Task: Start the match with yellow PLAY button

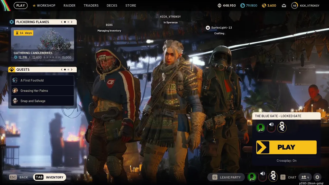Action: click(x=286, y=147)
